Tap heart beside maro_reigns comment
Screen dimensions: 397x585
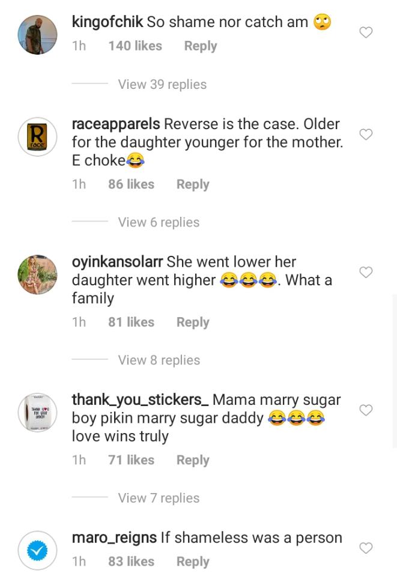[366, 548]
